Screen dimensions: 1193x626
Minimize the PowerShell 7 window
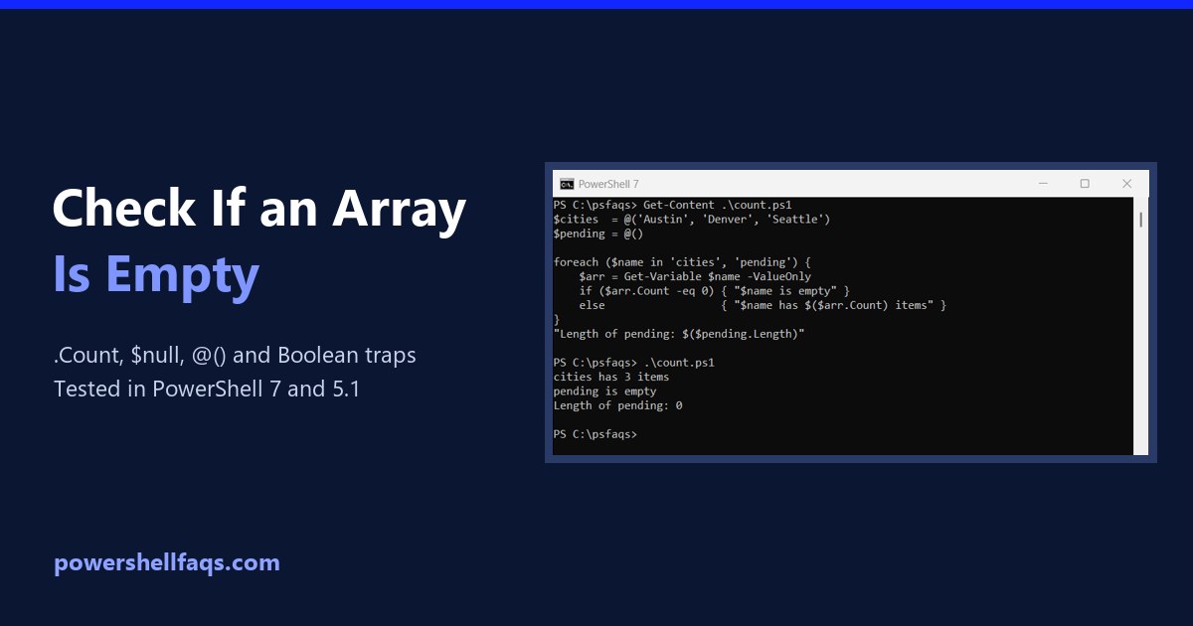point(1043,184)
